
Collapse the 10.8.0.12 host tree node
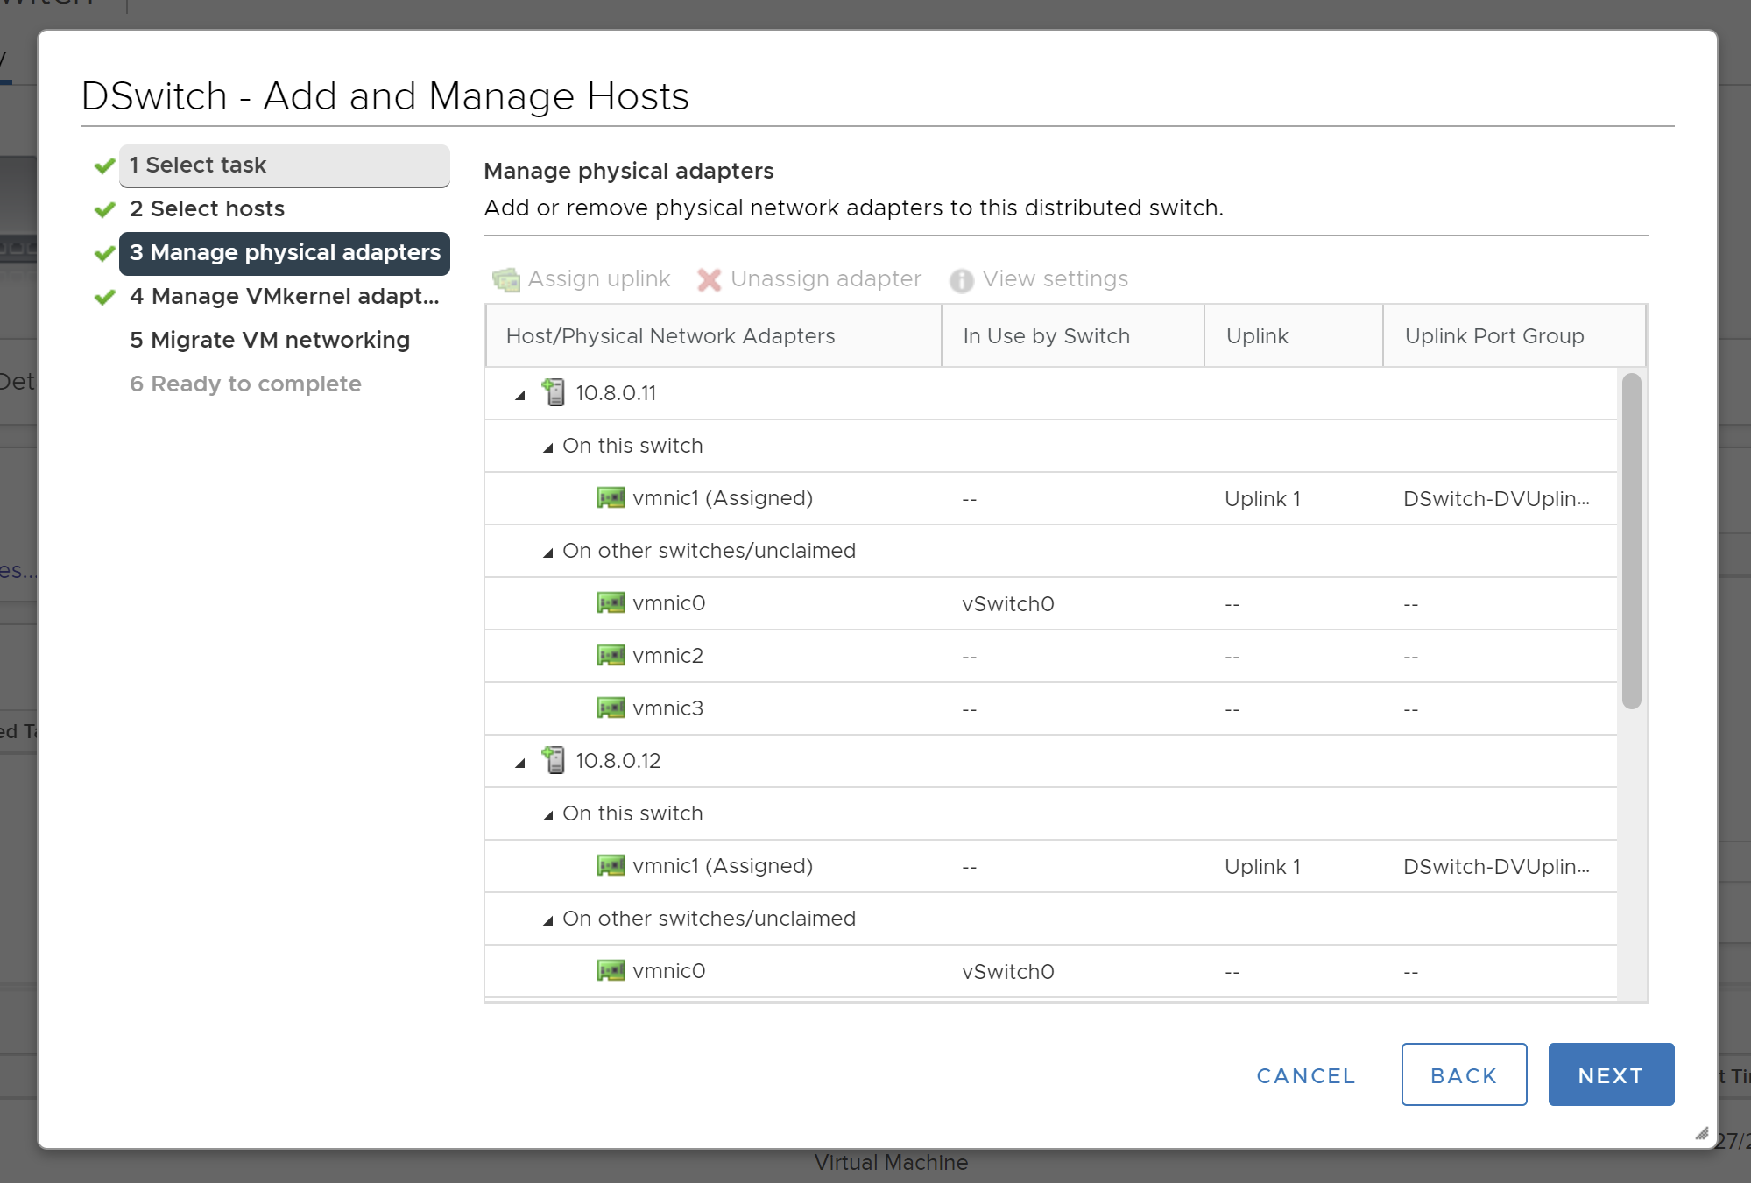(520, 763)
